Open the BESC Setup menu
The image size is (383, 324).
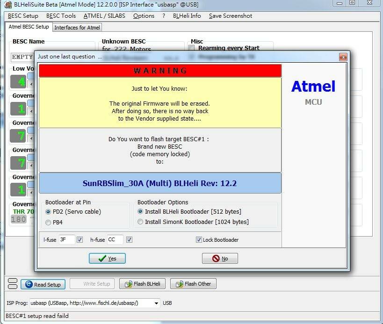click(x=23, y=16)
